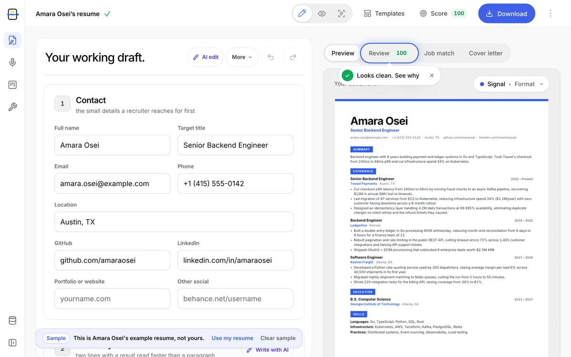This screenshot has height=357, width=571.
Task: Select the Review tab
Action: [389, 53]
